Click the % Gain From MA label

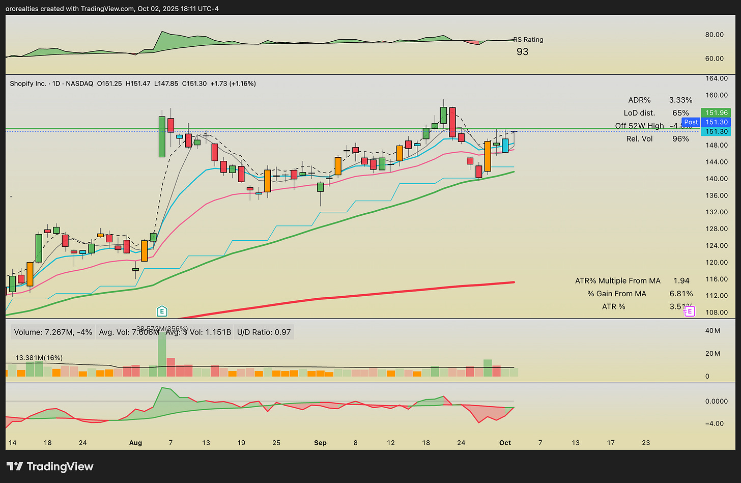(617, 294)
